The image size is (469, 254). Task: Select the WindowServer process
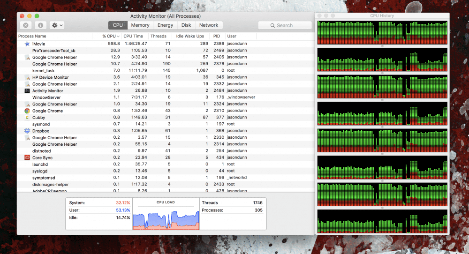click(166, 97)
